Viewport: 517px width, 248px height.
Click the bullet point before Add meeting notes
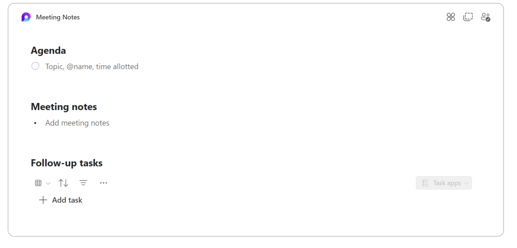pos(35,123)
